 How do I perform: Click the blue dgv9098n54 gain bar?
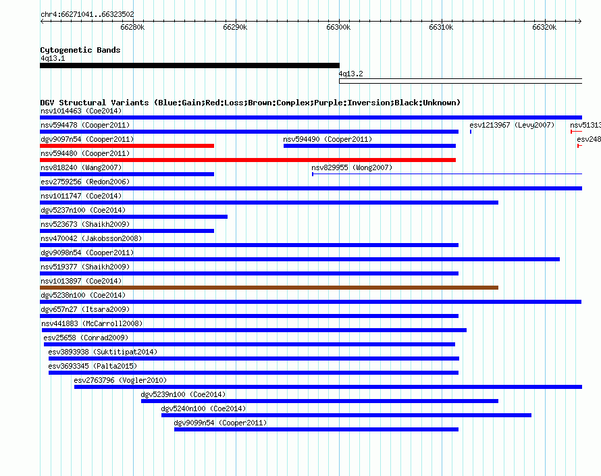point(300,259)
